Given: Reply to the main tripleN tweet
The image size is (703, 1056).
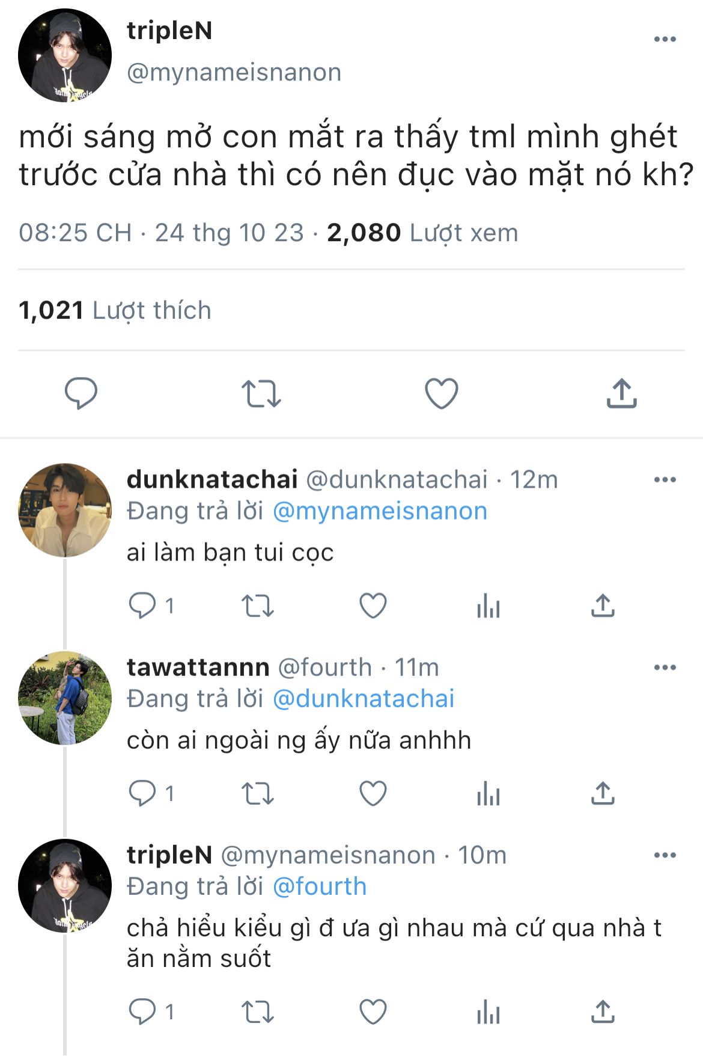Looking at the screenshot, I should tap(81, 394).
